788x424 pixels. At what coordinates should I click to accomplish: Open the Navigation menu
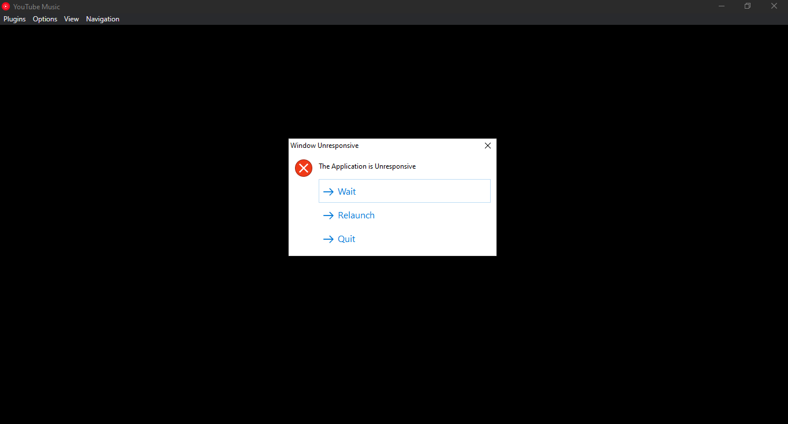coord(102,18)
